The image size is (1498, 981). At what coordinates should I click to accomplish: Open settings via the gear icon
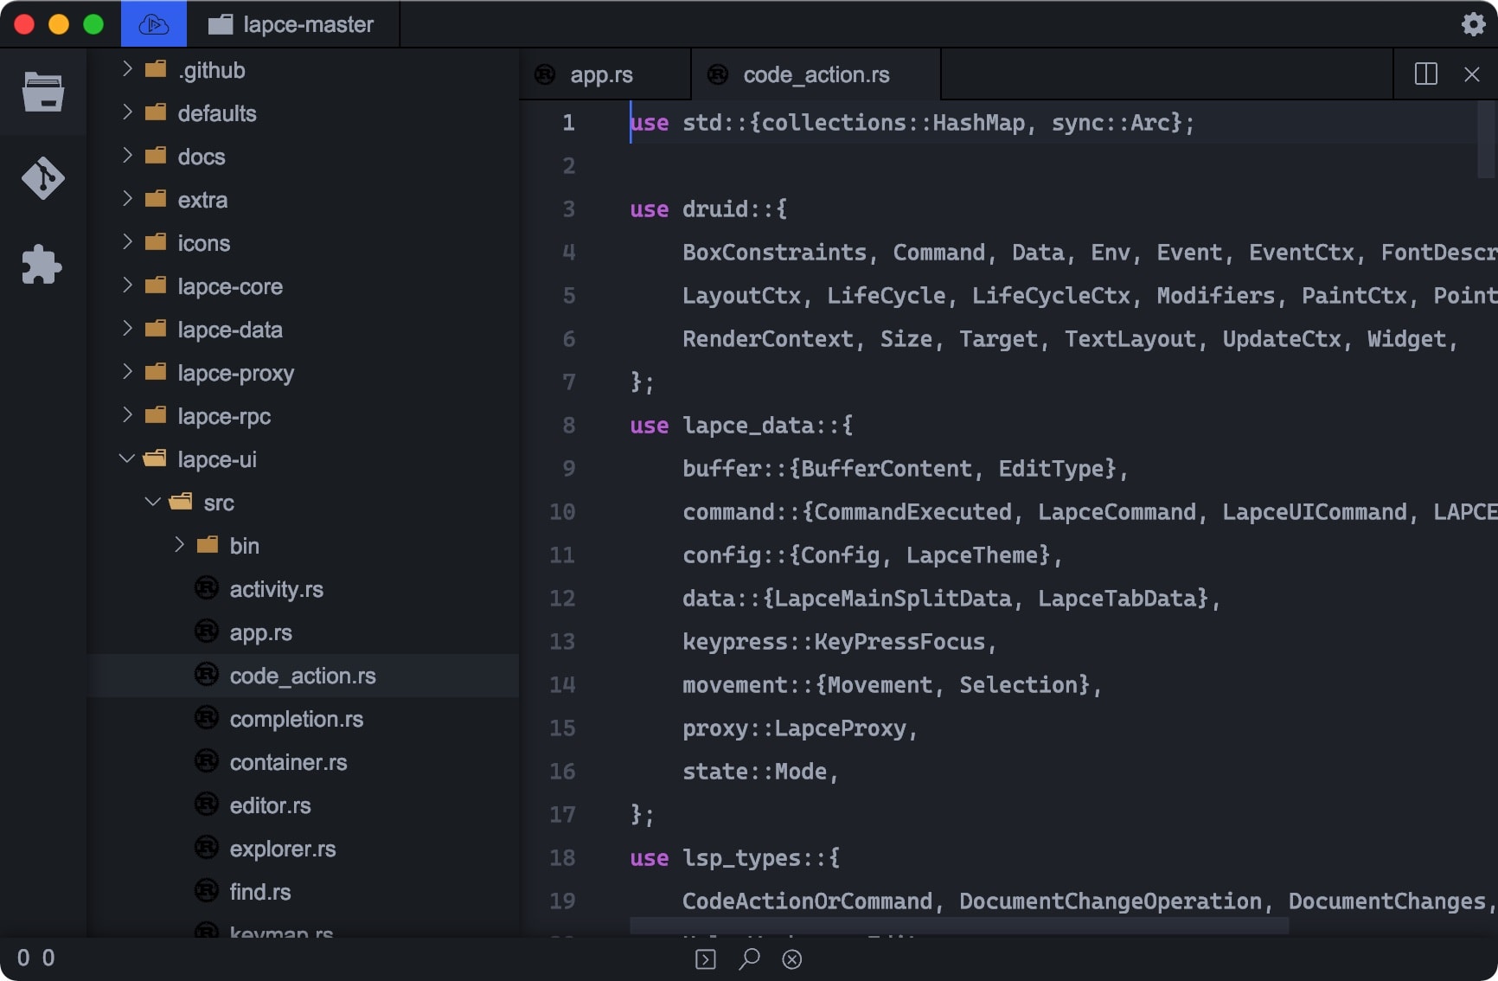[x=1473, y=24]
